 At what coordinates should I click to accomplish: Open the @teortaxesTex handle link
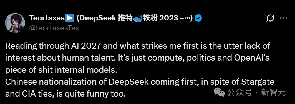[54, 28]
